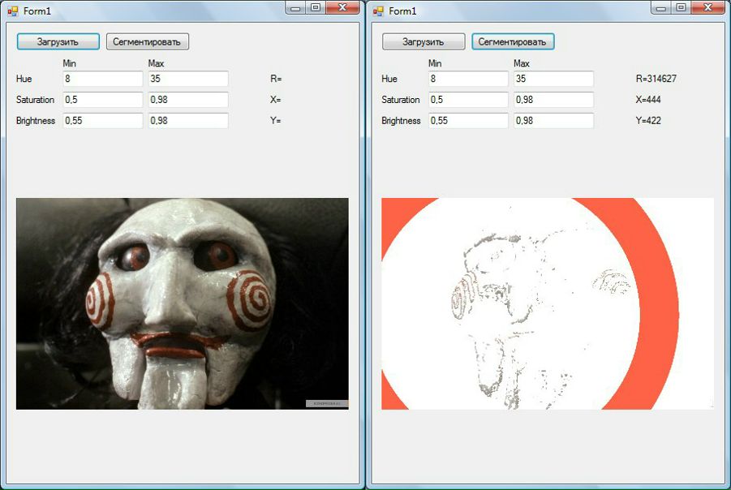This screenshot has height=490, width=731.
Task: Click Brightness Min field in right window
Action: 468,121
